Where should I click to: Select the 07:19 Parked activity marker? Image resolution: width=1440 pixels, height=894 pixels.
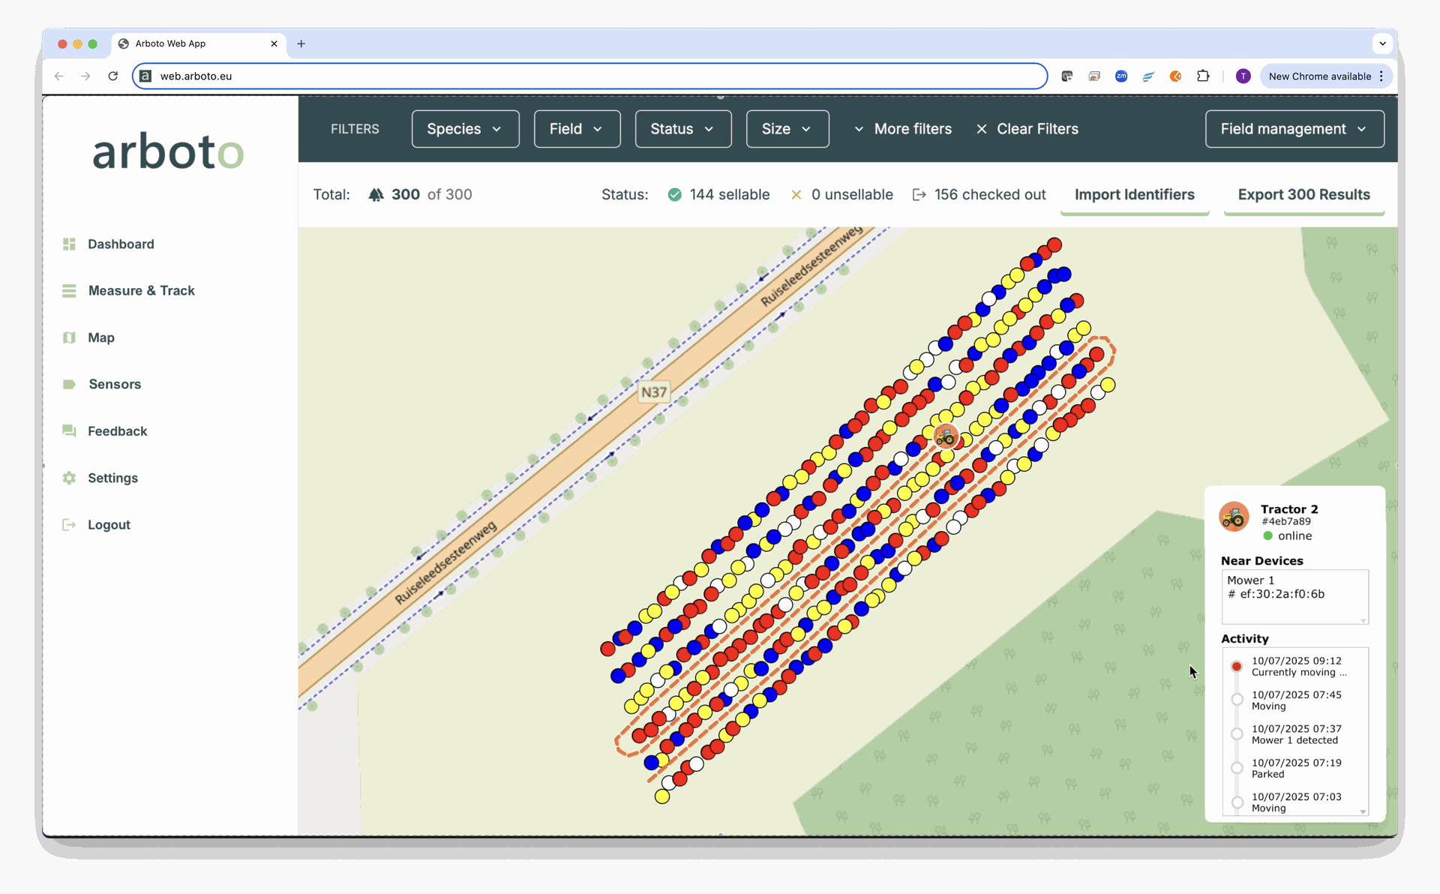coord(1237,768)
